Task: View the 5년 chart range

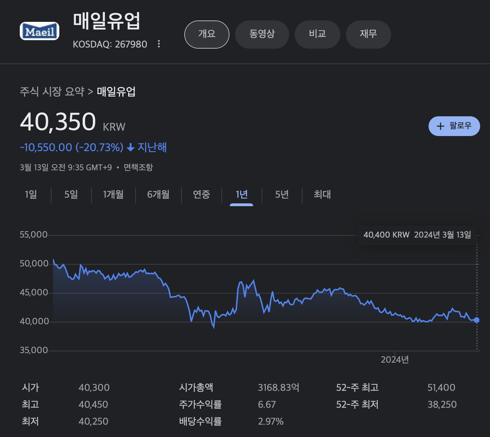Action: point(282,195)
